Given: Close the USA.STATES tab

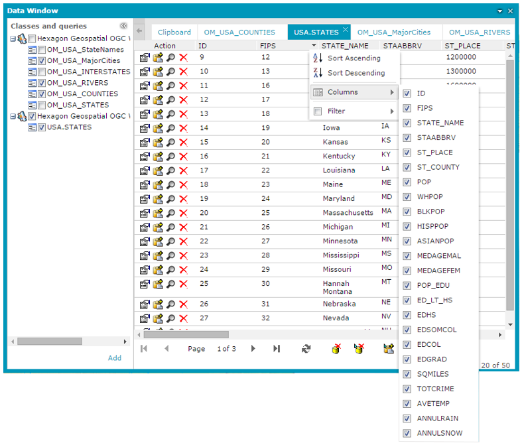Looking at the screenshot, I should point(346,29).
